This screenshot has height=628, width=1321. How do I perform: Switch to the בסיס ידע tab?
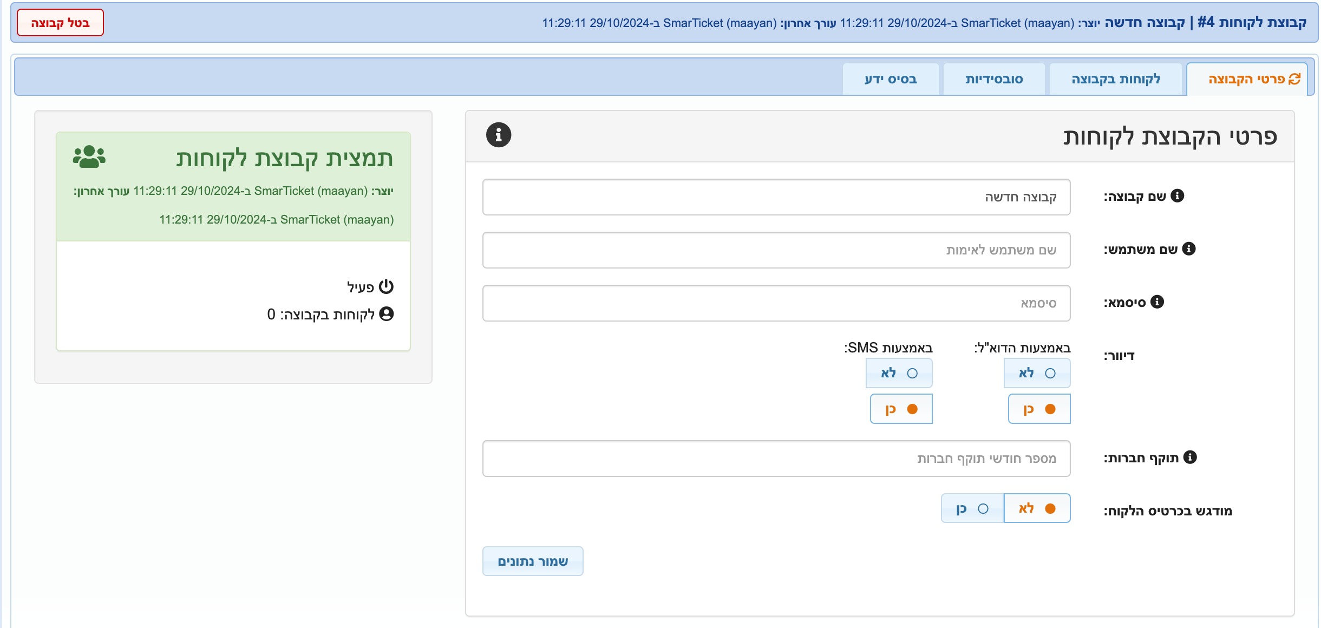pos(891,79)
